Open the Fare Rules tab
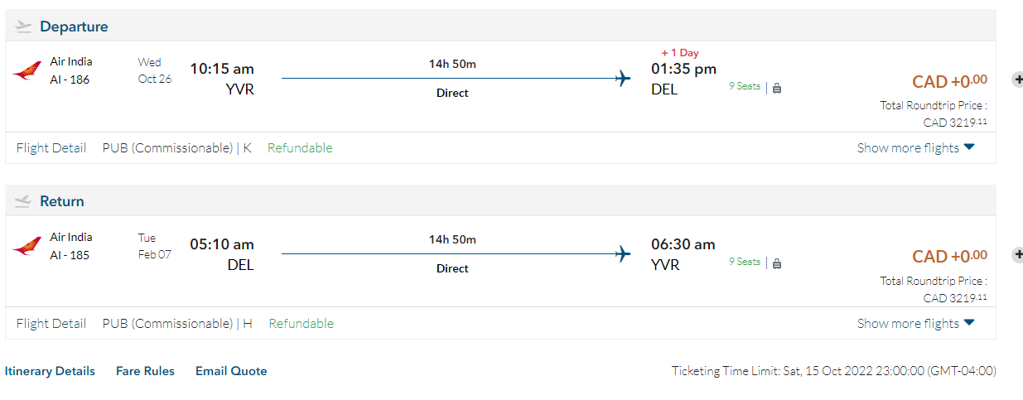The image size is (1023, 400). 145,371
